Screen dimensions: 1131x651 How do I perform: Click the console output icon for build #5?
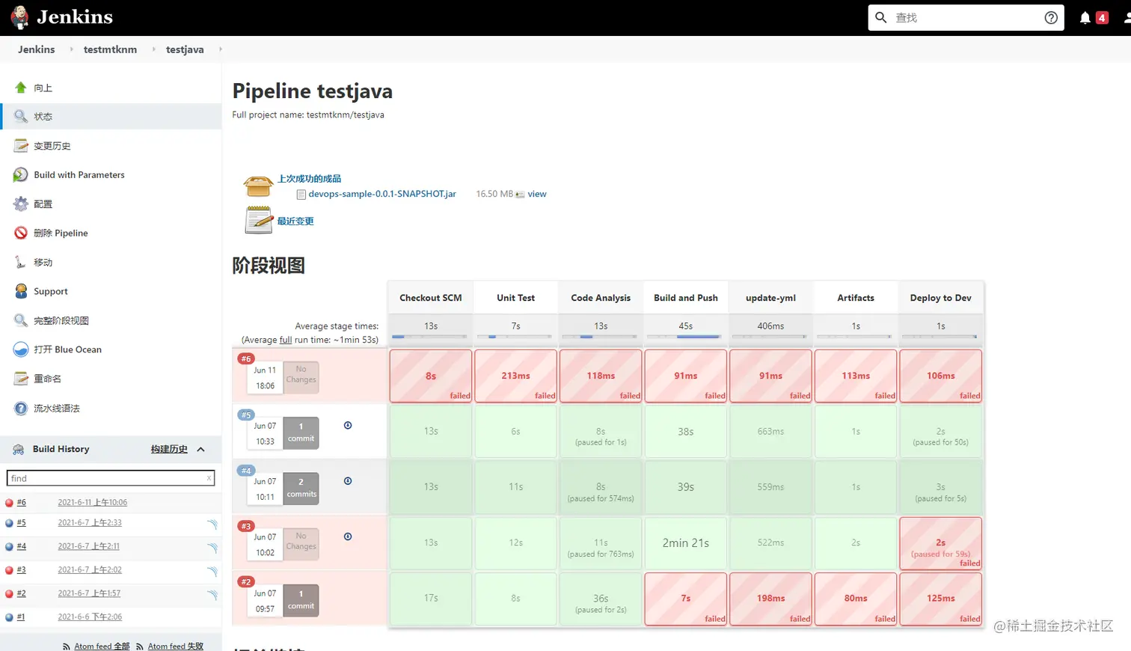[x=212, y=525]
